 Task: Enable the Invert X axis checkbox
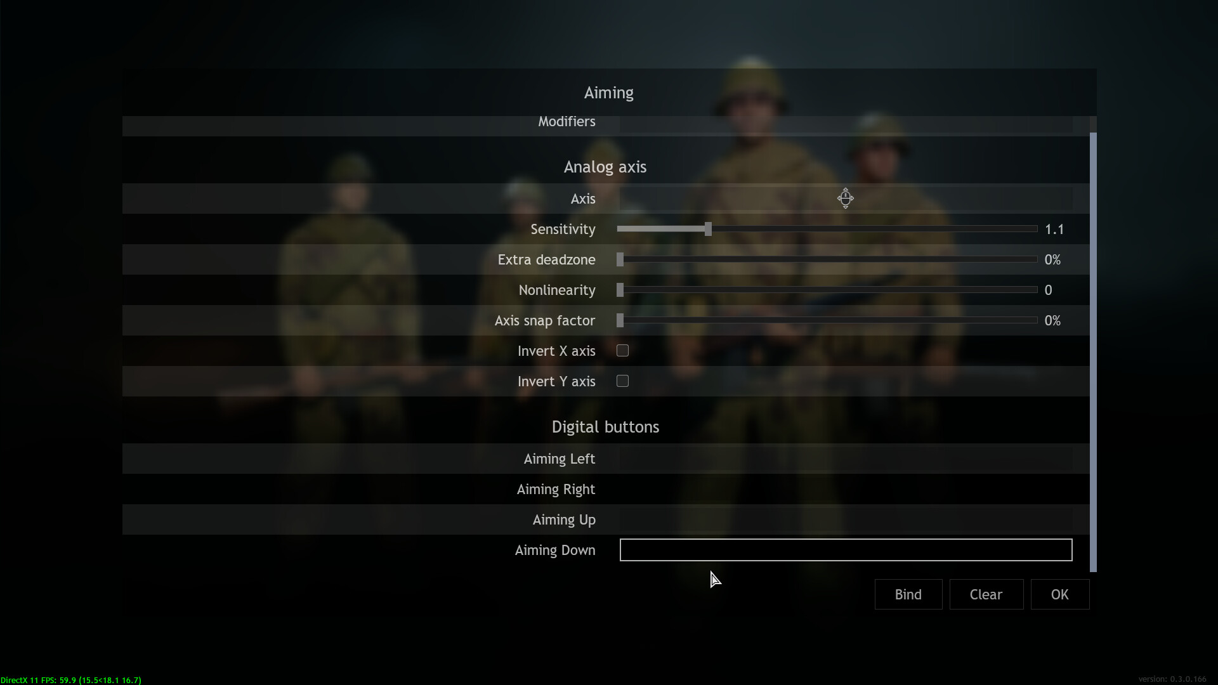[x=622, y=351]
